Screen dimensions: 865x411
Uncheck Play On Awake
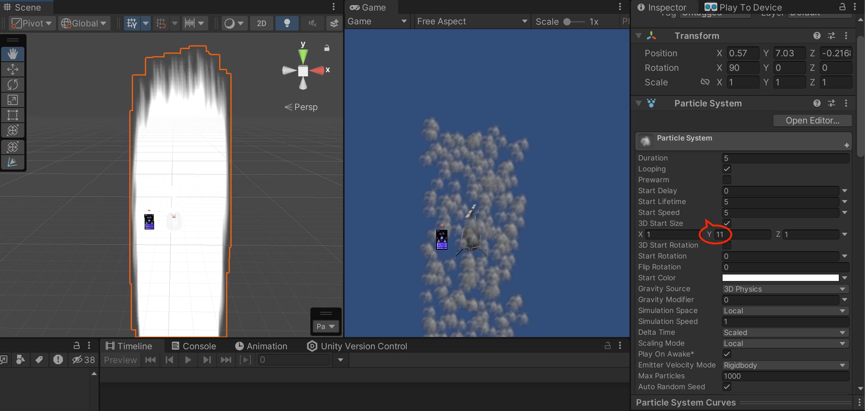pyautogui.click(x=727, y=354)
